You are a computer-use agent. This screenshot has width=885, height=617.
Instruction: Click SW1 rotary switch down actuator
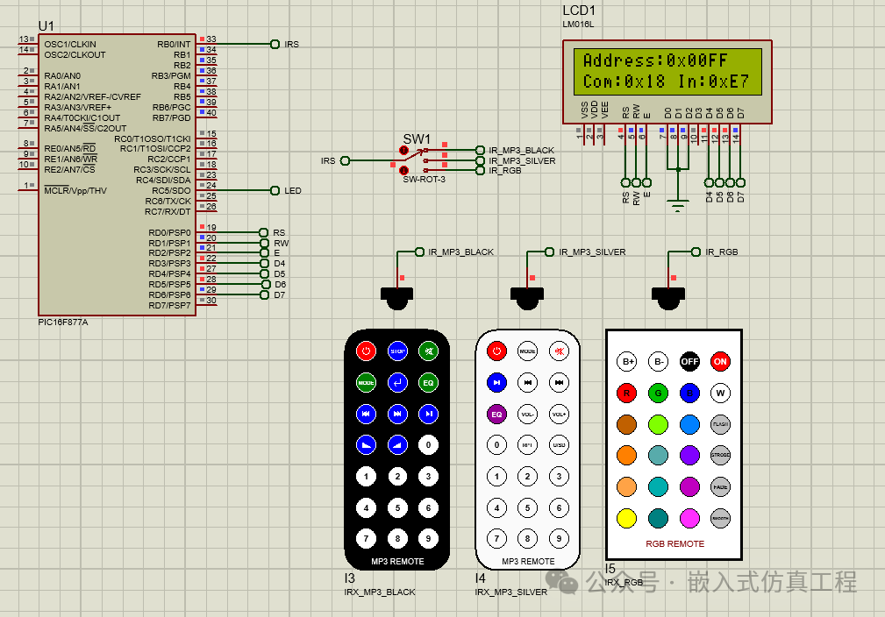pyautogui.click(x=403, y=170)
